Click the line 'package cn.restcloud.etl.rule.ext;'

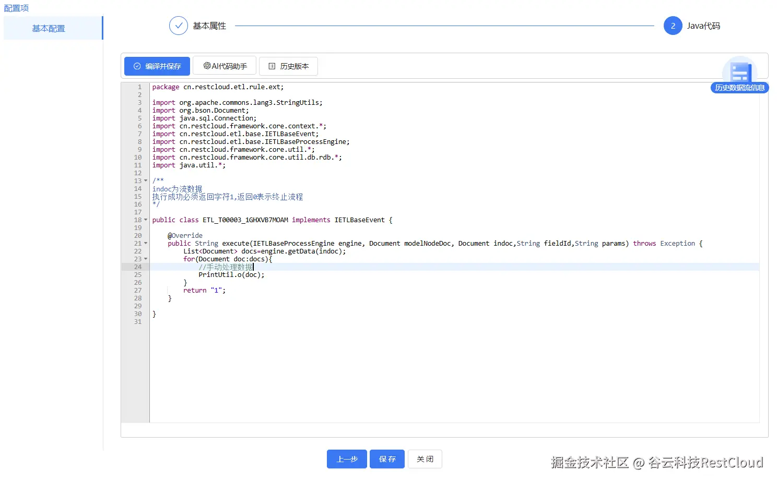point(218,87)
